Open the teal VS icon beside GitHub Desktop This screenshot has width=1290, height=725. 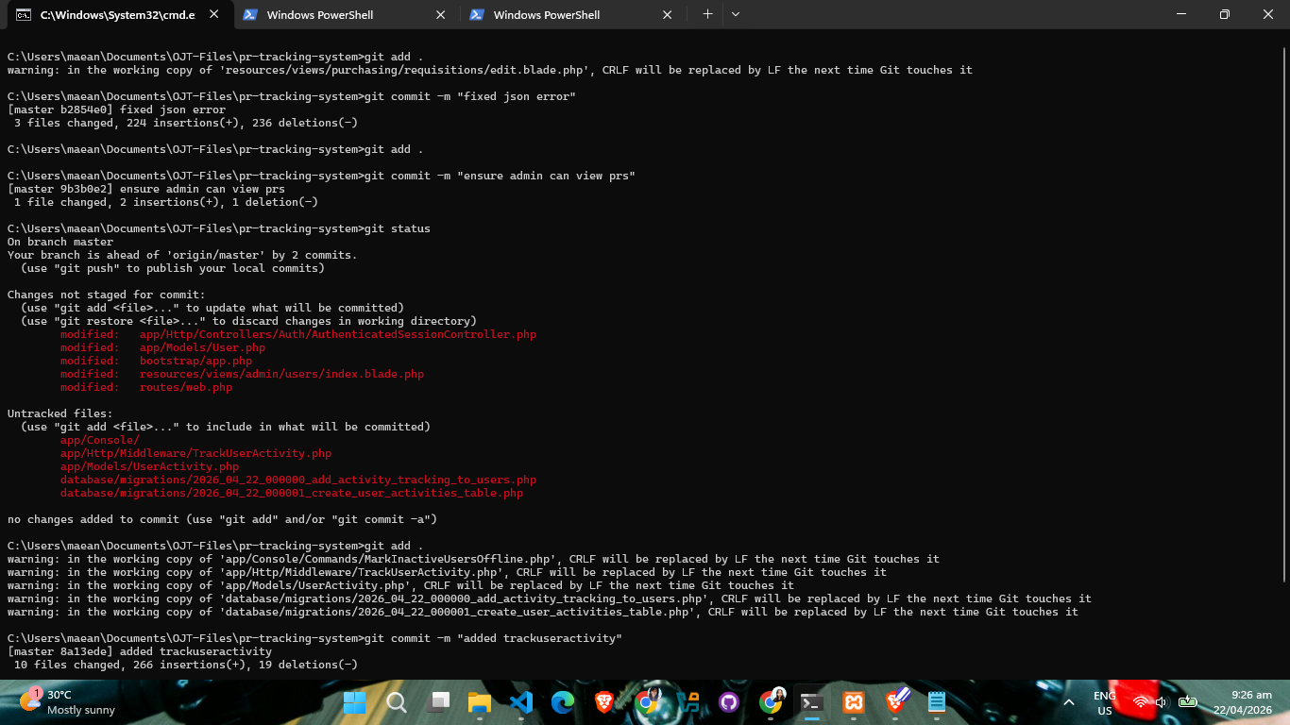click(688, 702)
